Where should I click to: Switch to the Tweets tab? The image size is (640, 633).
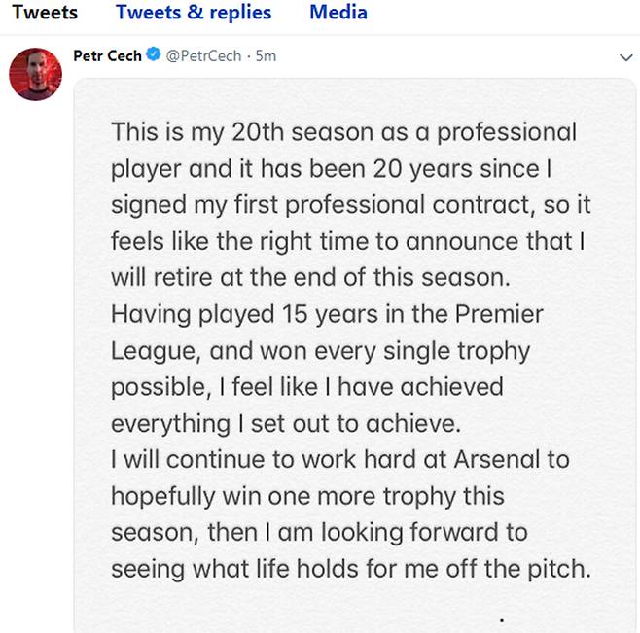[x=45, y=13]
